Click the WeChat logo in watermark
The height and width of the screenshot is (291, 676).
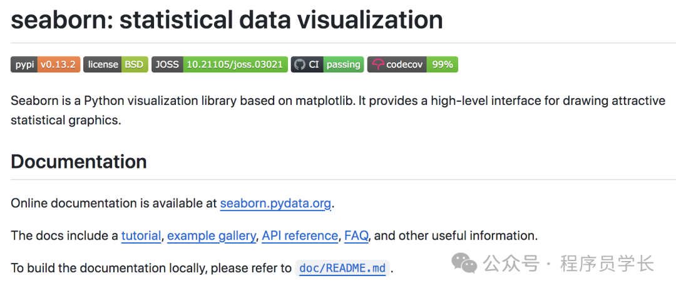click(465, 264)
